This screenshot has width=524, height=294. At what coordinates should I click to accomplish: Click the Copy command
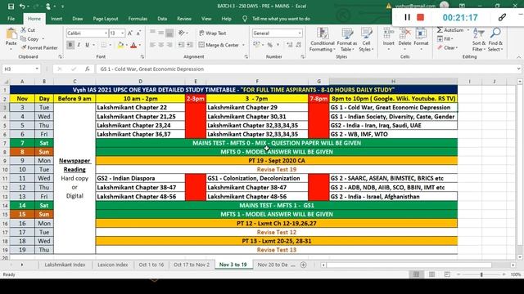30,39
